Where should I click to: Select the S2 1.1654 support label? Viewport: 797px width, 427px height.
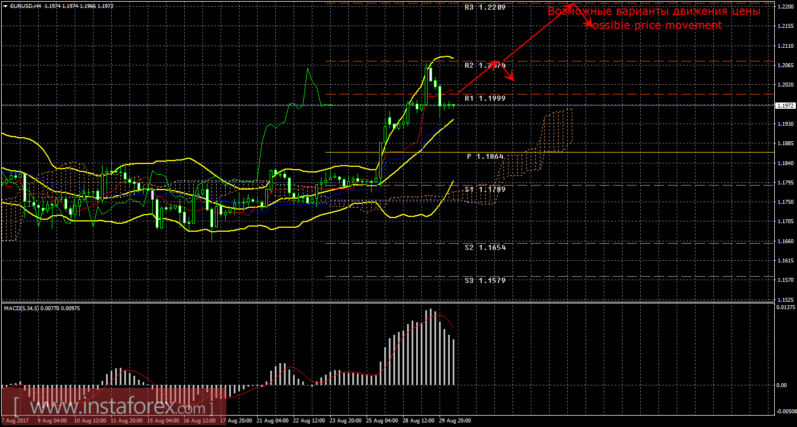pyautogui.click(x=485, y=248)
